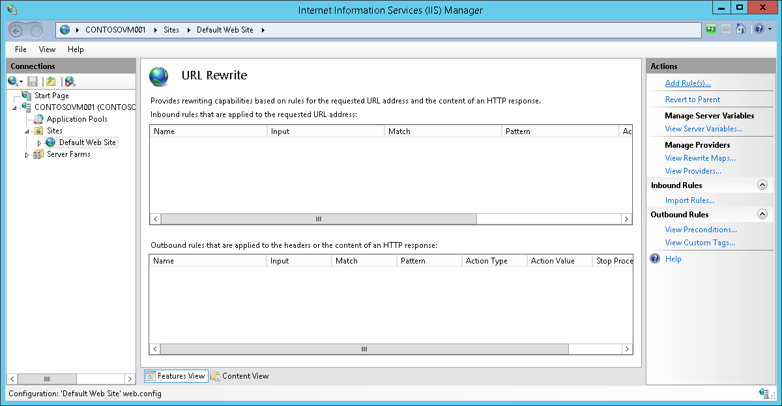Screen dimensions: 782x406
Task: Collapse the Inbound Rules actions section
Action: click(x=762, y=185)
